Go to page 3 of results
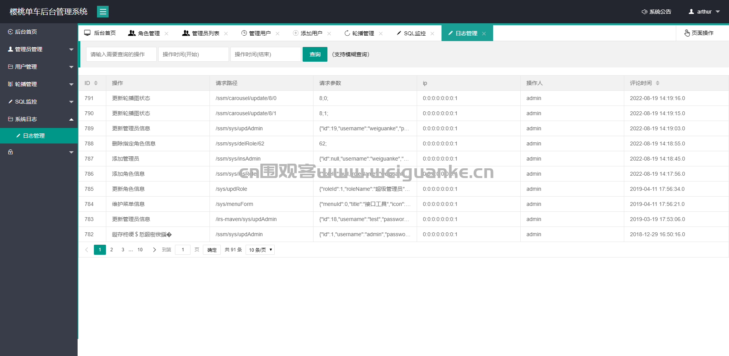The width and height of the screenshot is (729, 356). (123, 250)
